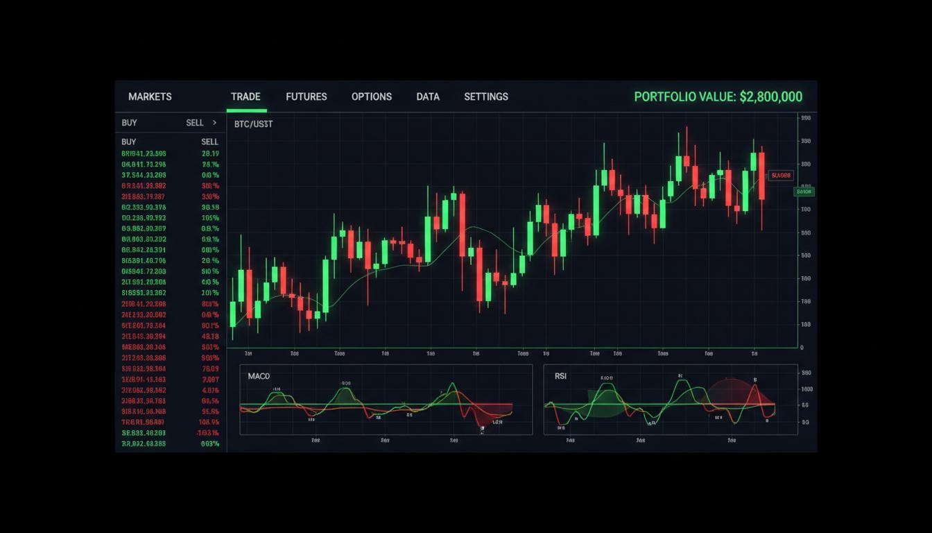Viewport: 932px width, 533px height.
Task: Select the RSI indicator label
Action: click(560, 376)
